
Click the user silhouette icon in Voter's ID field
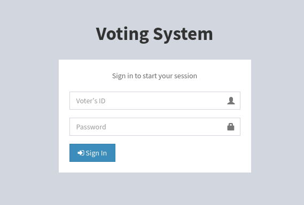click(x=231, y=101)
